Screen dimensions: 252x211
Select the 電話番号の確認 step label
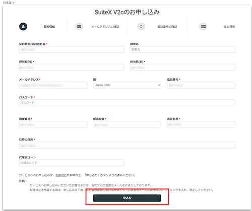click(167, 27)
